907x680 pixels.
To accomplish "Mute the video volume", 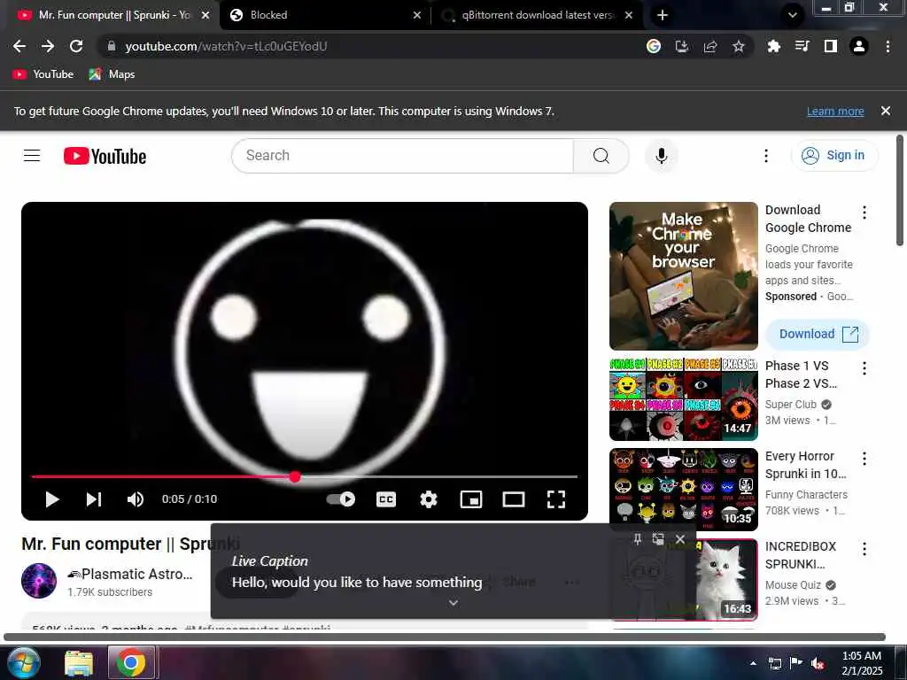I will pos(136,499).
